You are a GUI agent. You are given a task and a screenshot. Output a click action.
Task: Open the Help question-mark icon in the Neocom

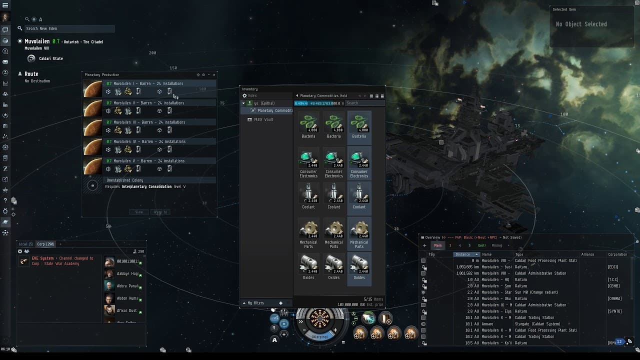pos(5,200)
